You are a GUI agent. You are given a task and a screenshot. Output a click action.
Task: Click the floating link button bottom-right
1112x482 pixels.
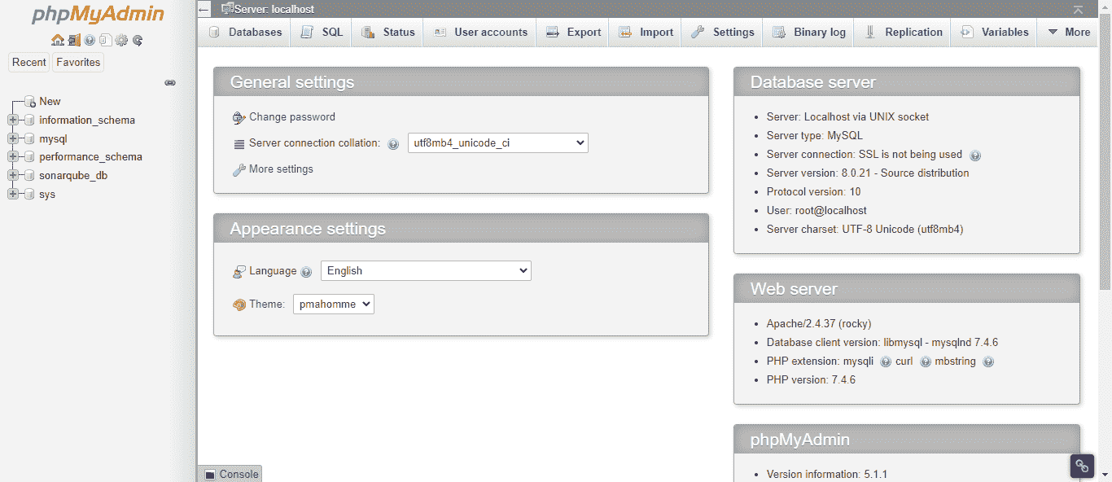pos(1082,466)
